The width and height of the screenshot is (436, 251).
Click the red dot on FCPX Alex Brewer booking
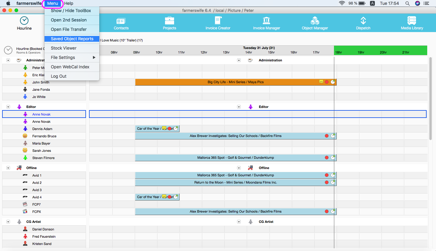327,212
